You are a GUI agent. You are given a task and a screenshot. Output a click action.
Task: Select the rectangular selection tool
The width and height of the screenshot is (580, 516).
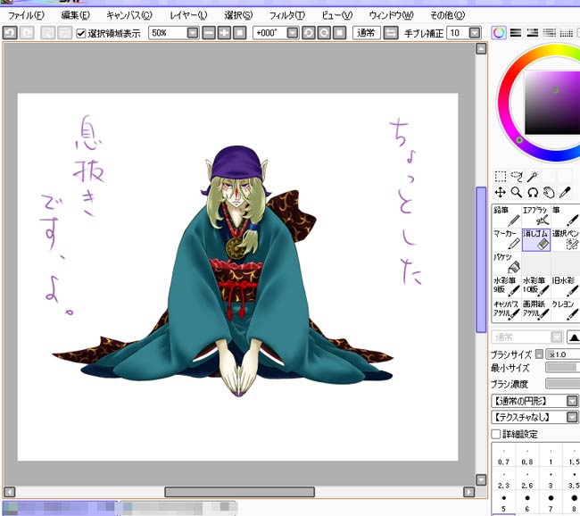pos(501,177)
